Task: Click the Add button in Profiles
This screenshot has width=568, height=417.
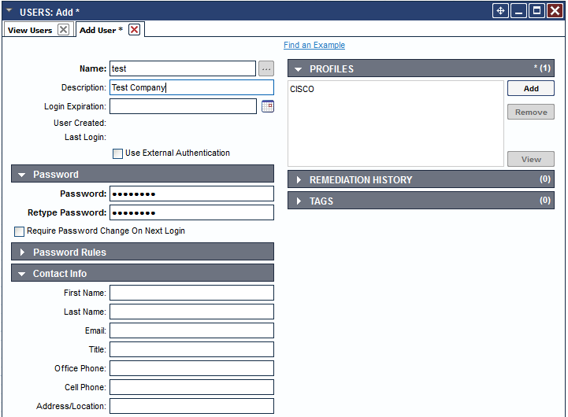Action: tap(531, 88)
